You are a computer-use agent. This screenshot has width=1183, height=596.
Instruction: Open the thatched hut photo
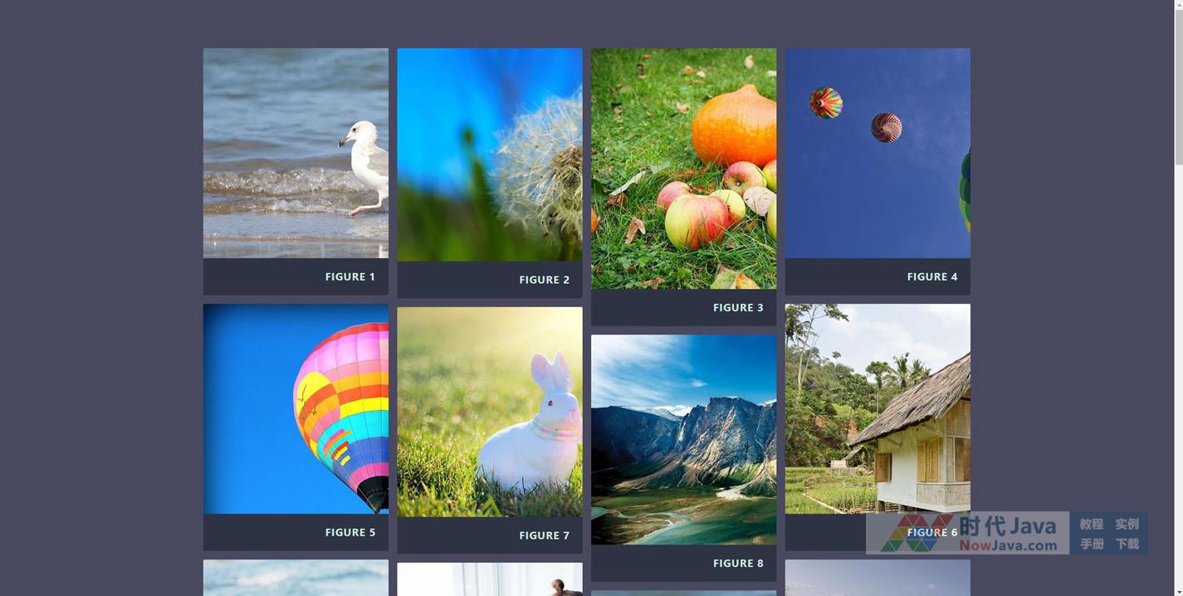coord(877,408)
